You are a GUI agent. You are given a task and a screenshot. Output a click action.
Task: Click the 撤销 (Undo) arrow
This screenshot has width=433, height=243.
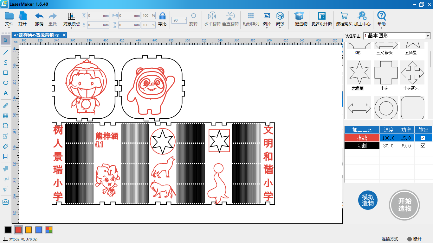39,16
